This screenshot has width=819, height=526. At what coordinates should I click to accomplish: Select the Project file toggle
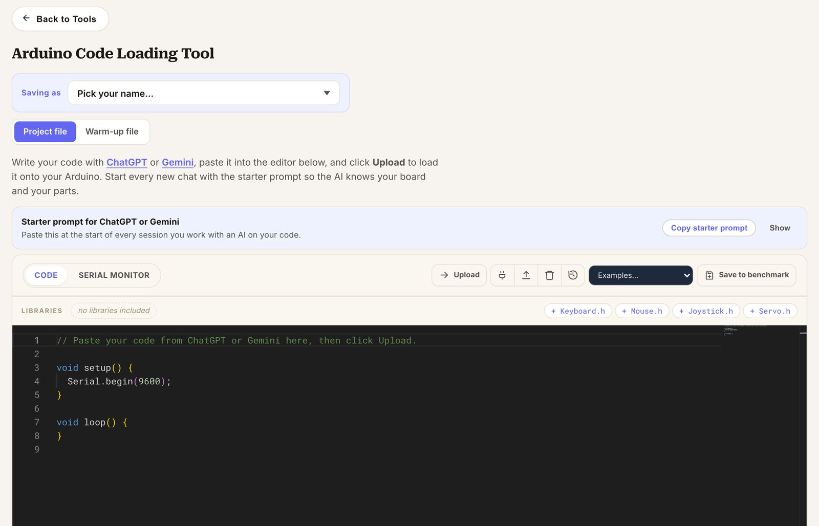click(x=45, y=131)
